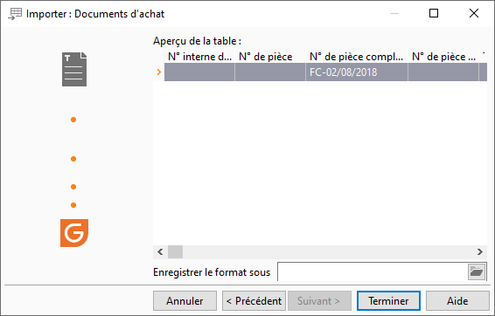
Task: Click the horizontal scrollbar left arrow
Action: click(160, 251)
